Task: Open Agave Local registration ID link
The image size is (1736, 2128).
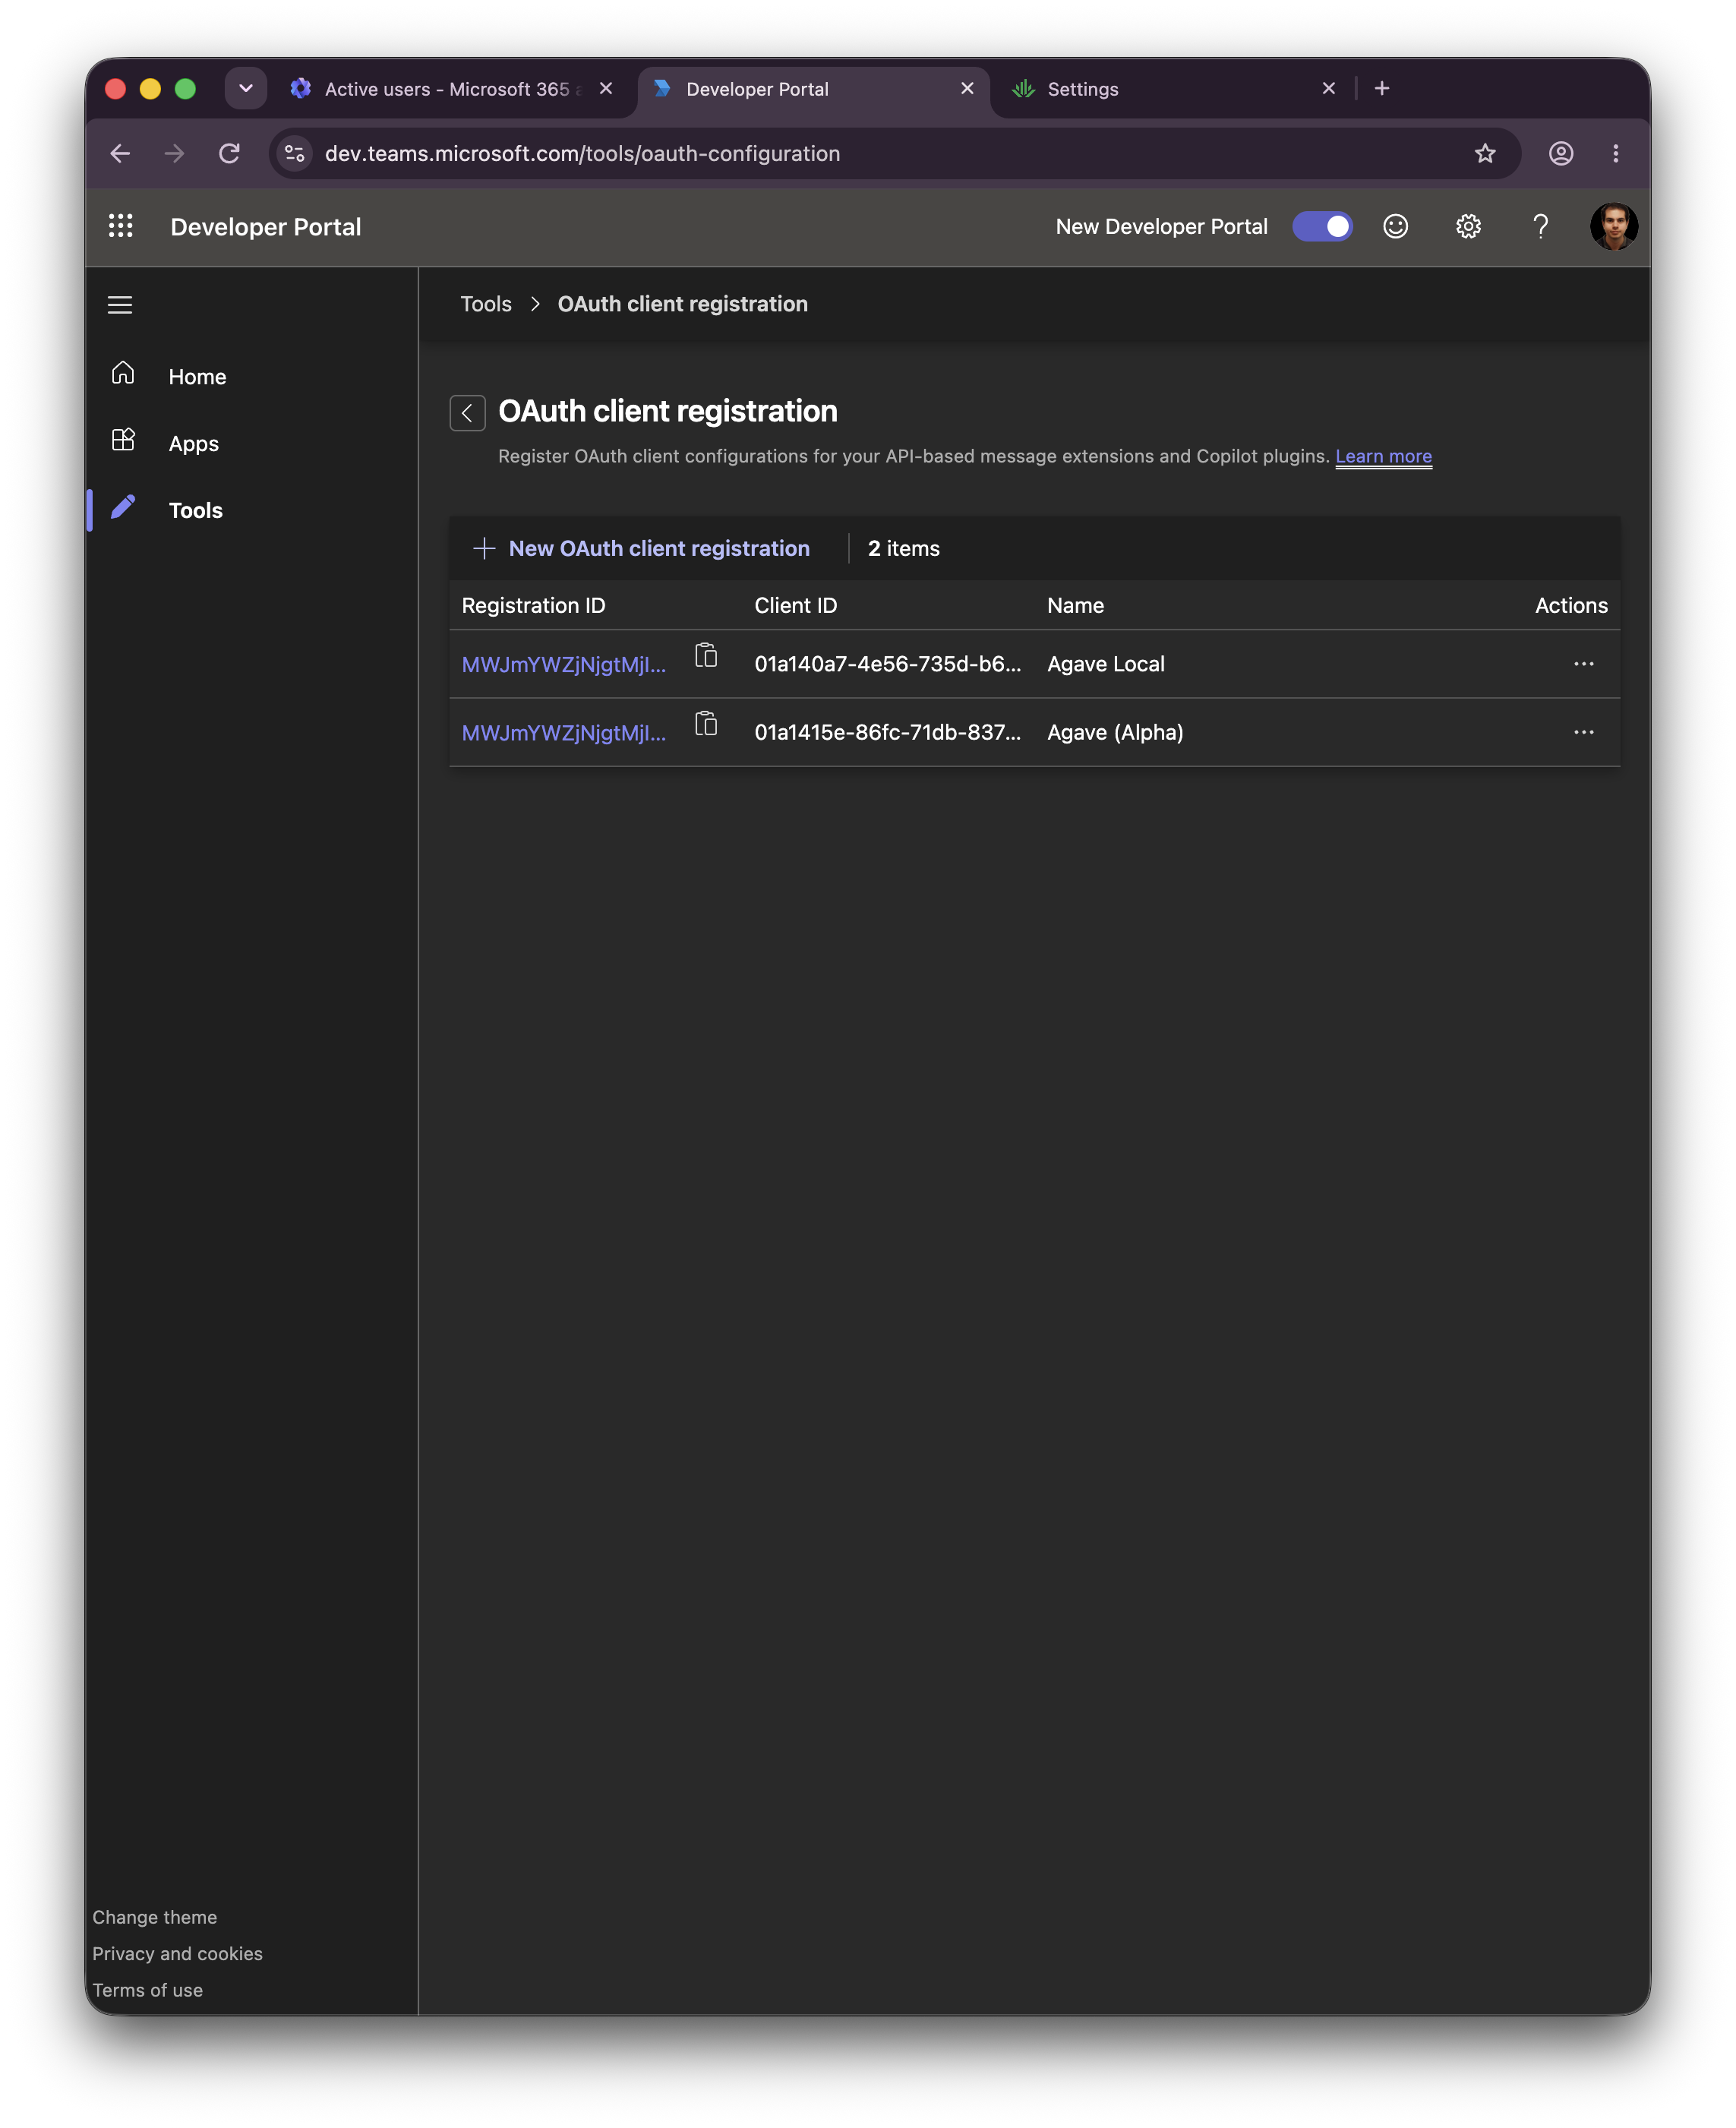Action: [564, 664]
